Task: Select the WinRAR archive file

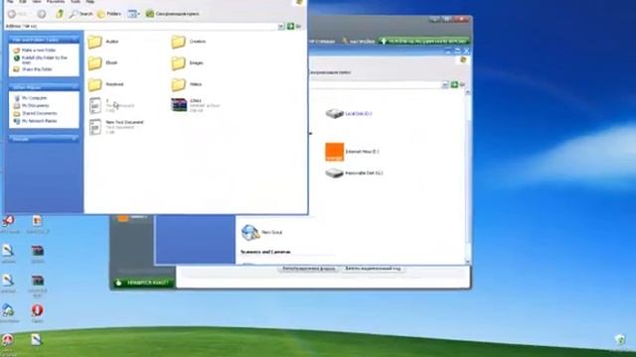Action: [x=196, y=105]
